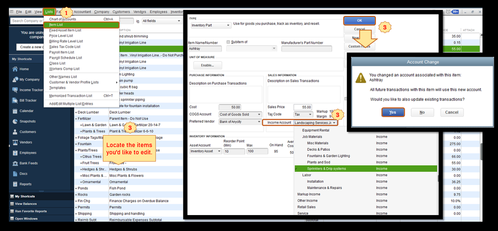Click the Sales Price field 55.00
This screenshot has height=231, width=498.
click(x=303, y=107)
